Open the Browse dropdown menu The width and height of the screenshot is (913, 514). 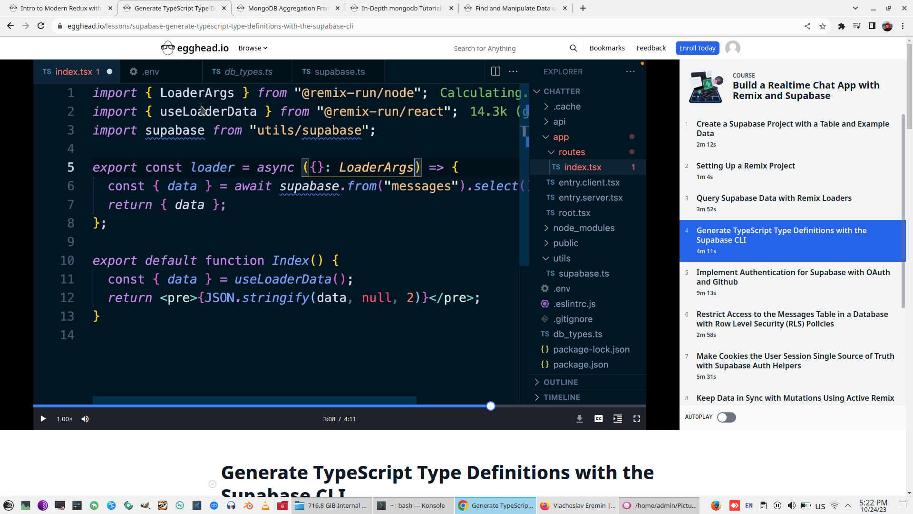pos(253,48)
